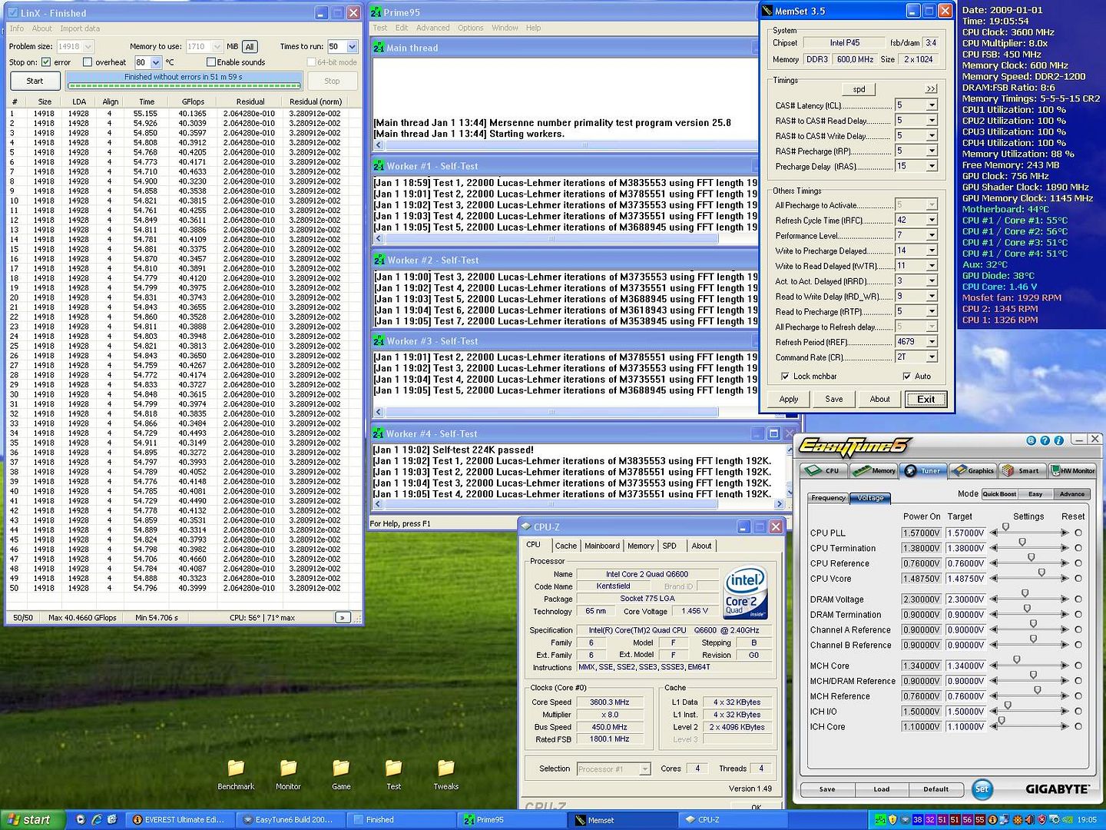1106x830 pixels.
Task: Toggle MemSet Auto checkbox
Action: [x=907, y=377]
